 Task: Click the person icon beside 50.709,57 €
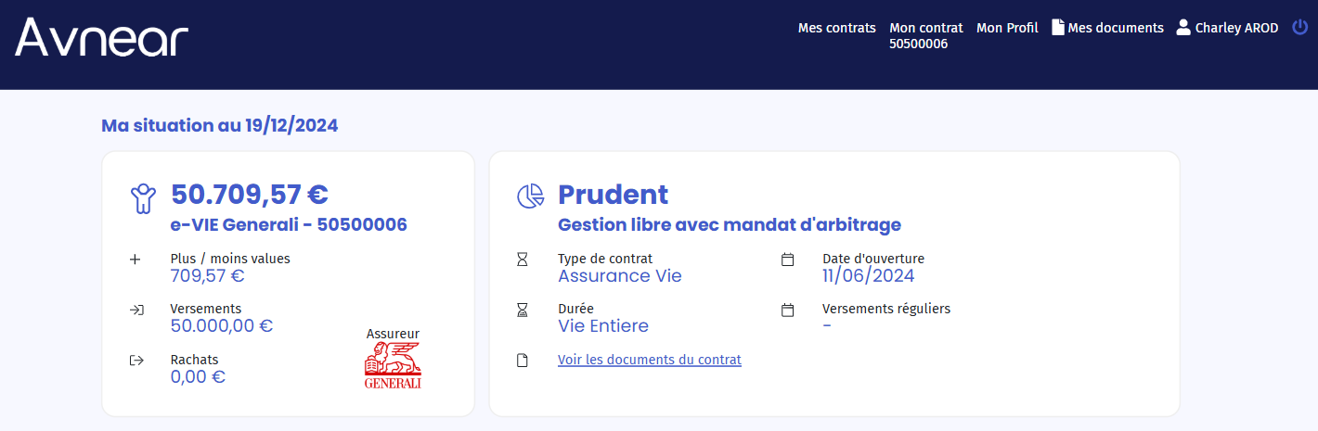pos(143,197)
